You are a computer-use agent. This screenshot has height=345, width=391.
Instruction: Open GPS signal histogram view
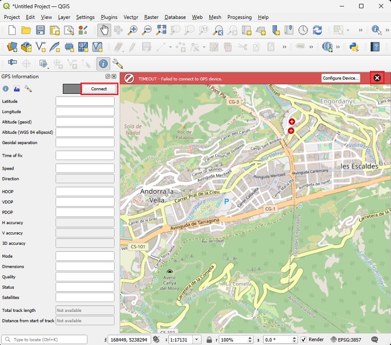point(17,89)
